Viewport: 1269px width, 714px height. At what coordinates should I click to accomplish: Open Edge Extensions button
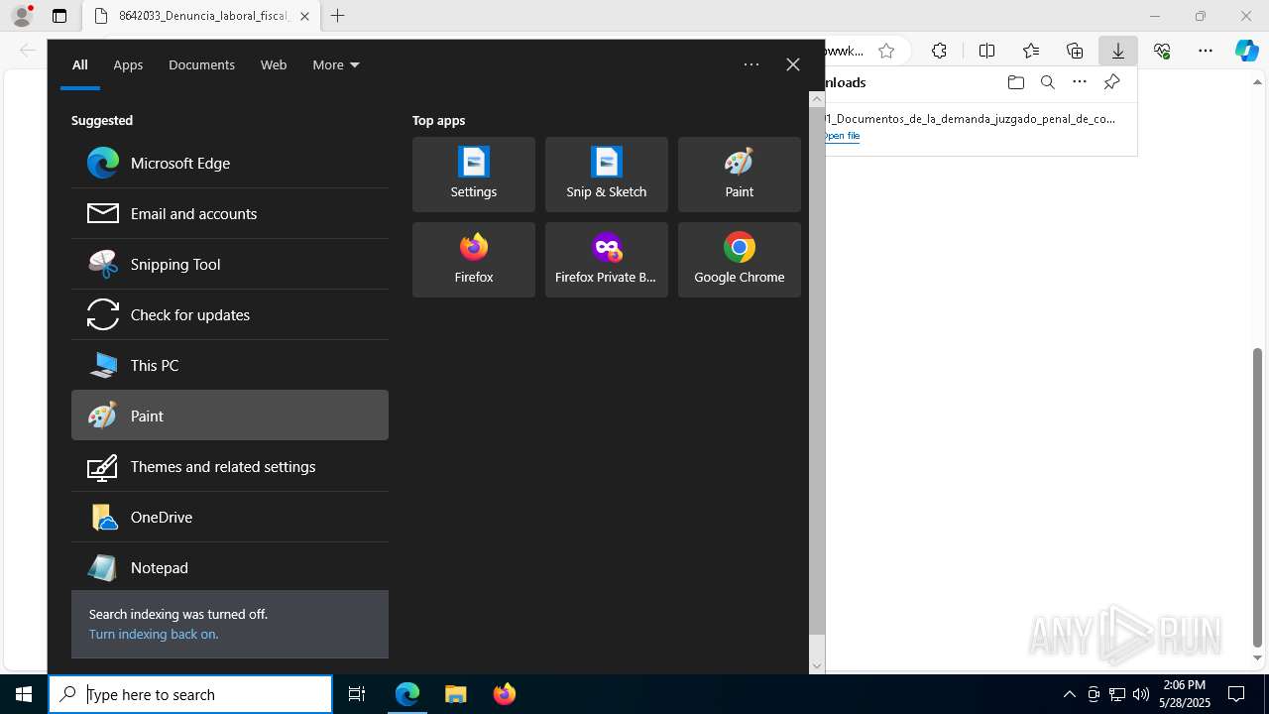(939, 51)
